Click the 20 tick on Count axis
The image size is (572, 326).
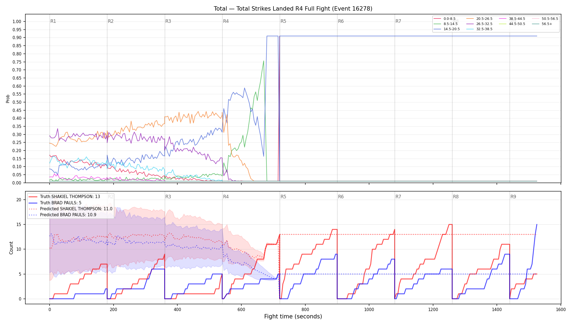19,200
